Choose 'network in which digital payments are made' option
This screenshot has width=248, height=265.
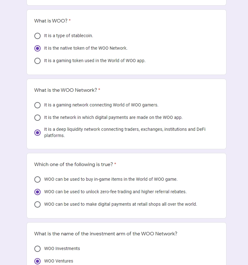(x=37, y=118)
